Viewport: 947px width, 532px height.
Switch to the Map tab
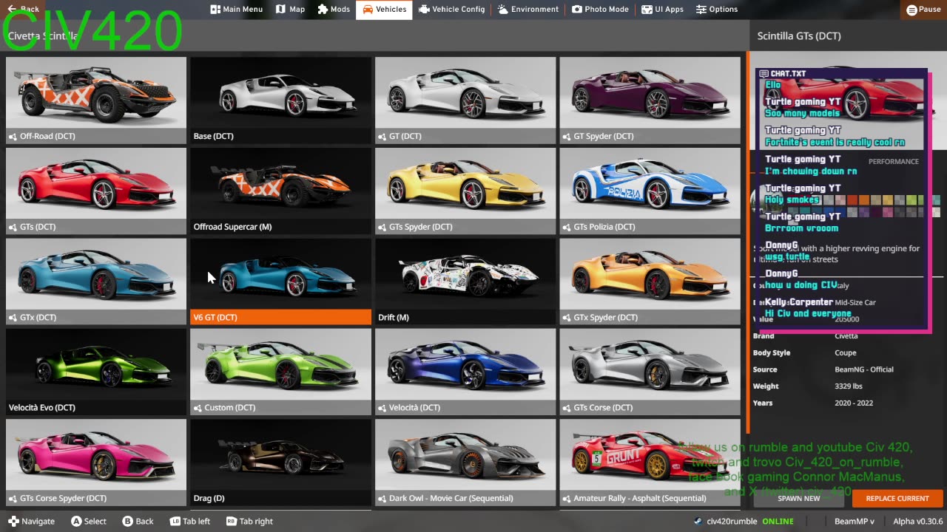(x=290, y=10)
